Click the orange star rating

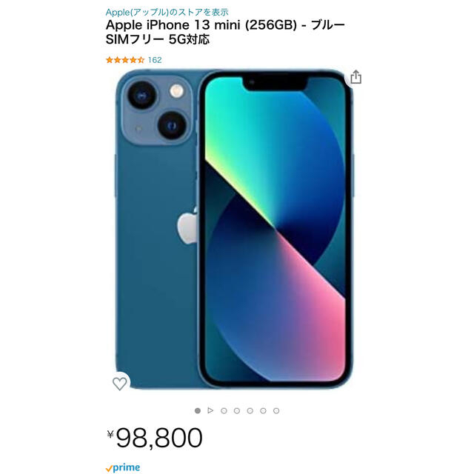click(x=125, y=60)
